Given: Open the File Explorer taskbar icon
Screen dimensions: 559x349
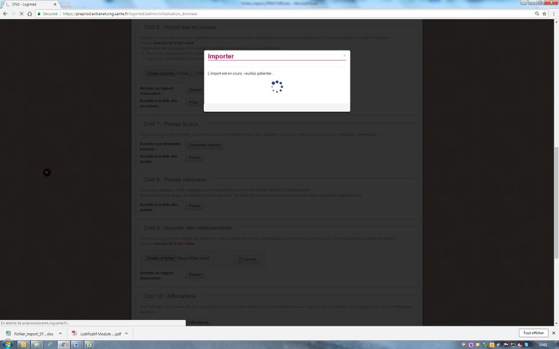Looking at the screenshot, I should (x=37, y=344).
